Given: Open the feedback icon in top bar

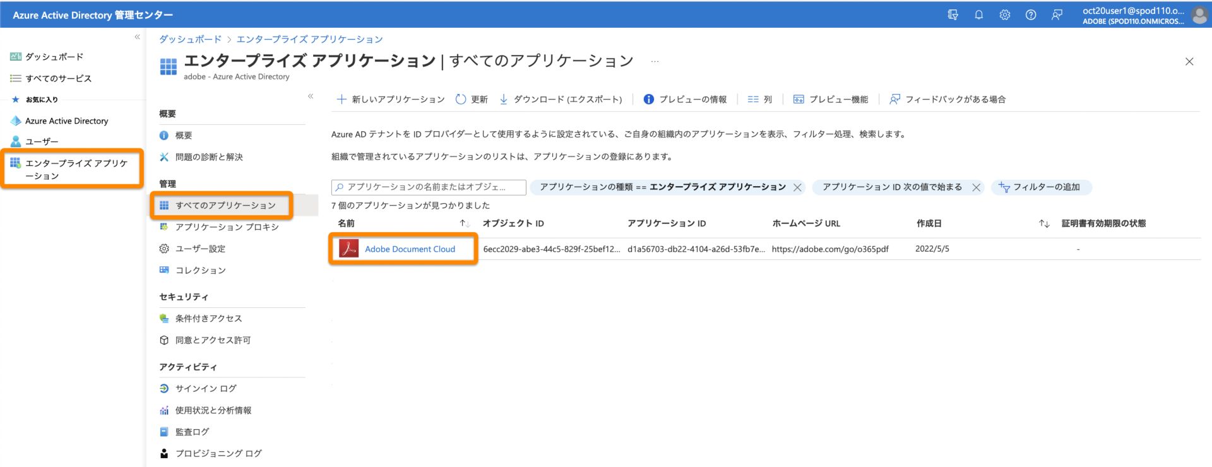Looking at the screenshot, I should [1057, 15].
